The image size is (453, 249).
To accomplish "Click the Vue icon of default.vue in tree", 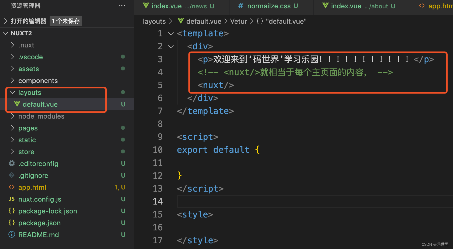I will 17,104.
